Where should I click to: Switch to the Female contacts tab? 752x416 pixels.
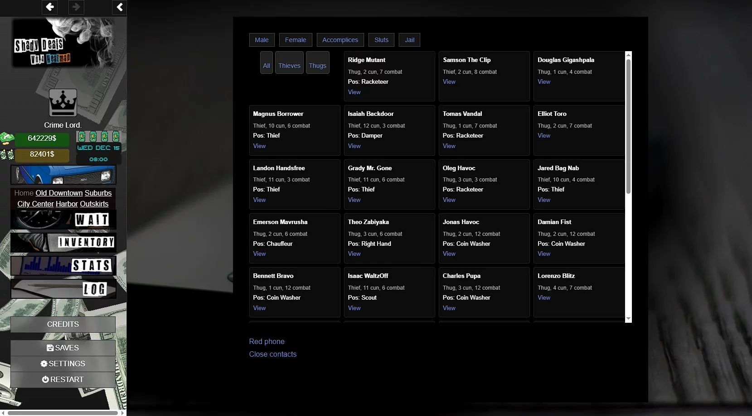(x=296, y=40)
